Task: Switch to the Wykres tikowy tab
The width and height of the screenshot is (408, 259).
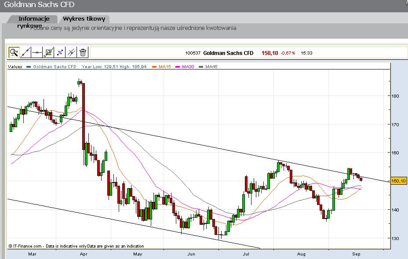Action: pyautogui.click(x=84, y=19)
